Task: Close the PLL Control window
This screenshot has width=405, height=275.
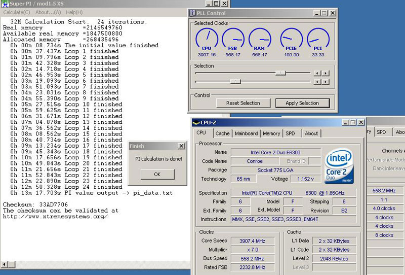Action: (x=333, y=13)
